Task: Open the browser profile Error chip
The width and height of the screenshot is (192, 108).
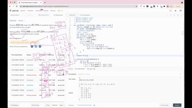Action: tap(170, 6)
